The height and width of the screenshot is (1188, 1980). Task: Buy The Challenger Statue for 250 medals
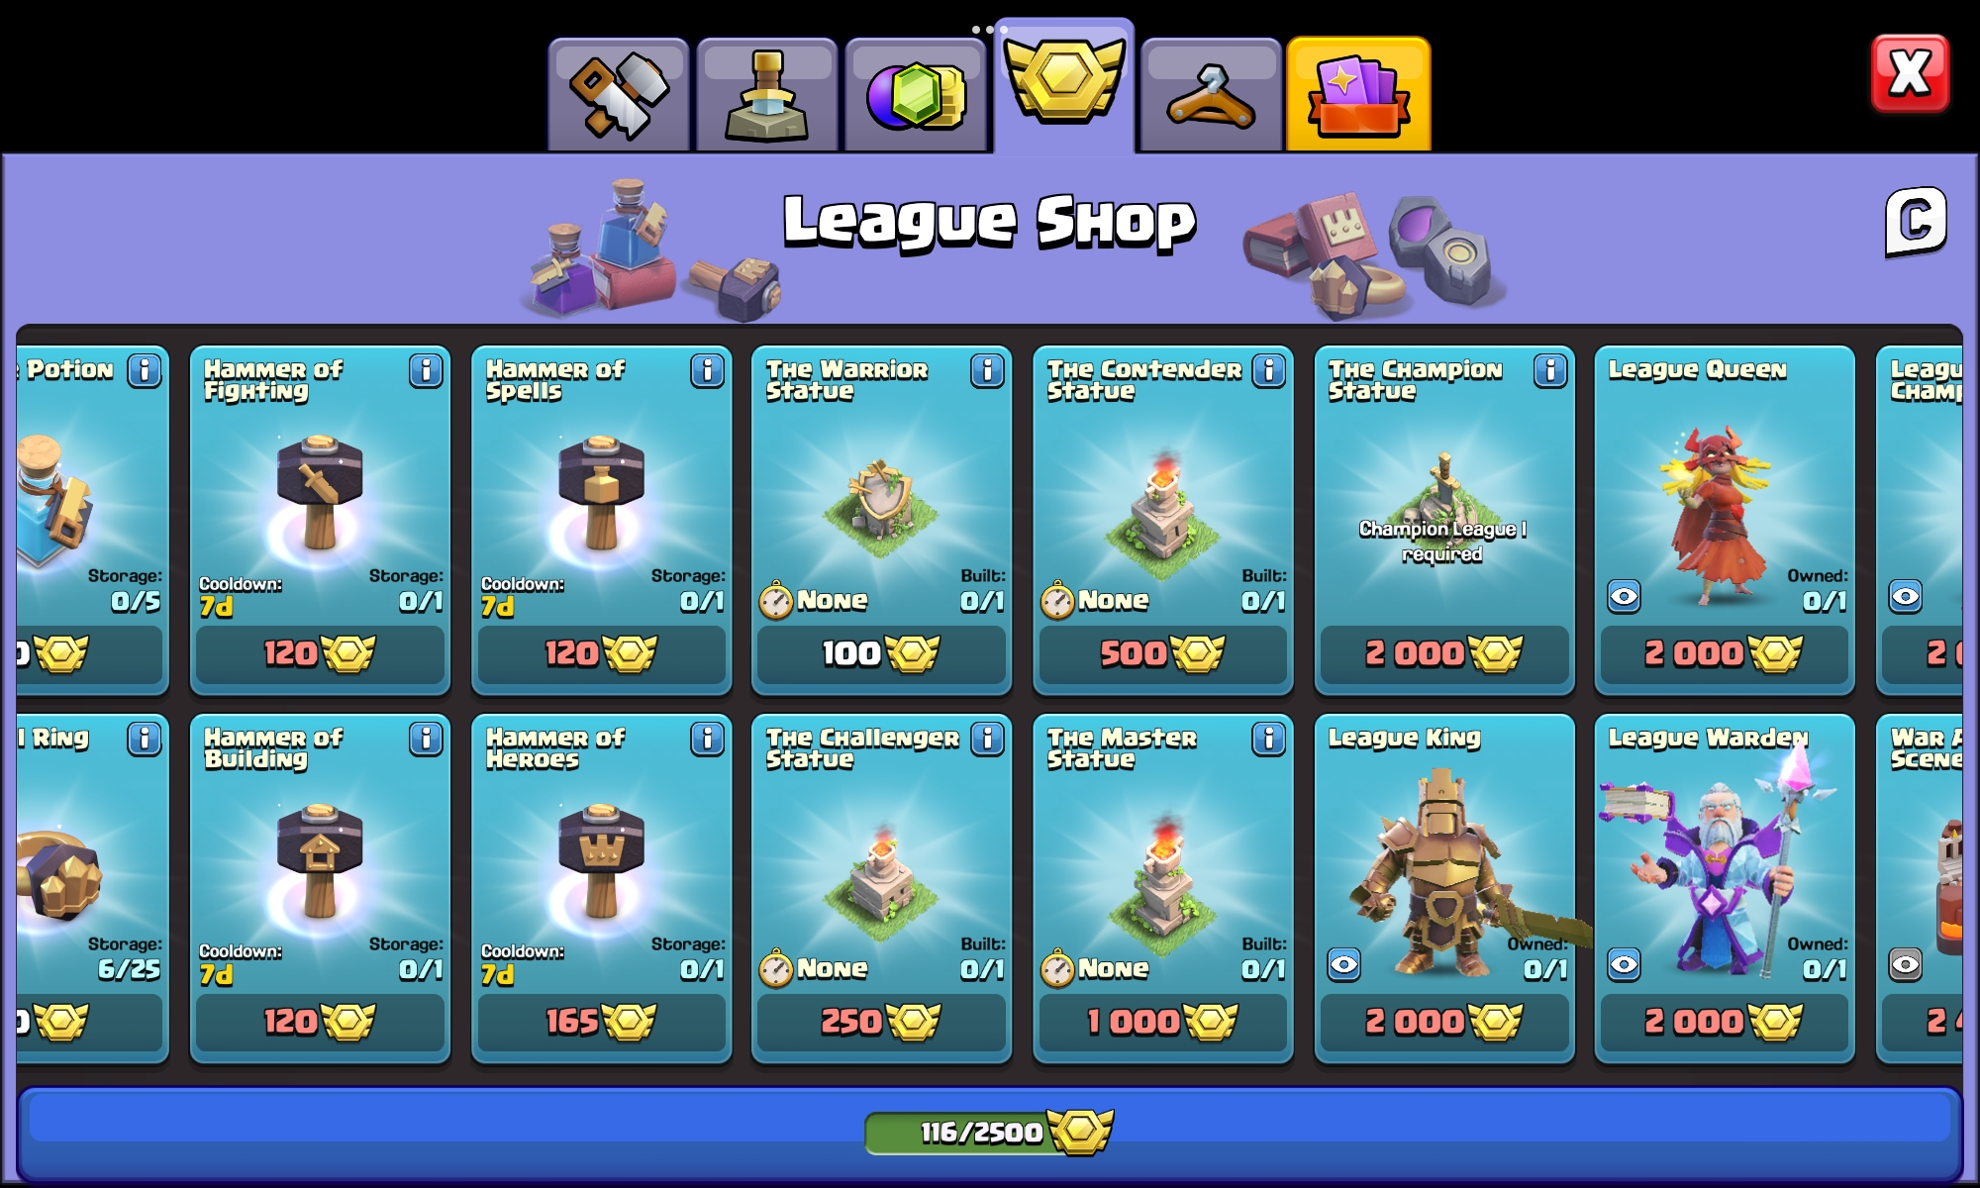pyautogui.click(x=881, y=1022)
